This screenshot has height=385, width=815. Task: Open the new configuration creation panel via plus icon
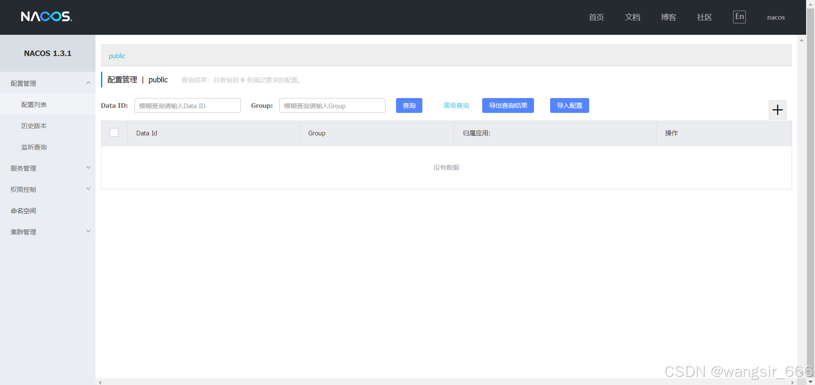[x=777, y=110]
